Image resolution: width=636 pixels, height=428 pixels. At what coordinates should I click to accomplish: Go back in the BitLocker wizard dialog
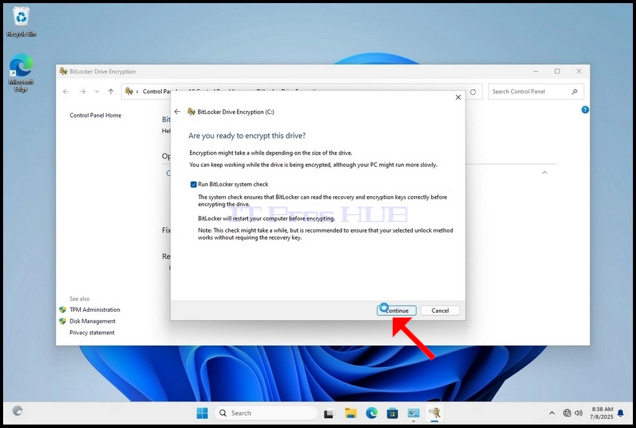pyautogui.click(x=178, y=111)
